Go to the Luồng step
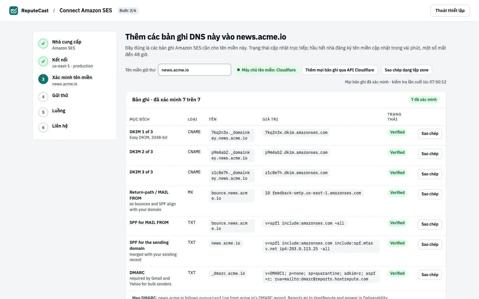 click(x=75, y=112)
